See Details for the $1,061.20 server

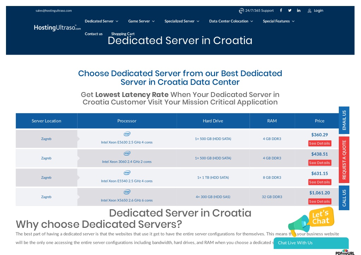pos(320,201)
